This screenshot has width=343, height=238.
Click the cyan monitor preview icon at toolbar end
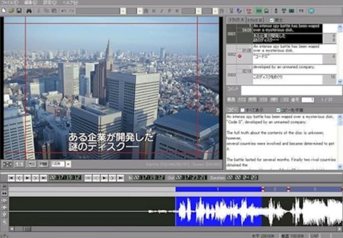(311, 11)
